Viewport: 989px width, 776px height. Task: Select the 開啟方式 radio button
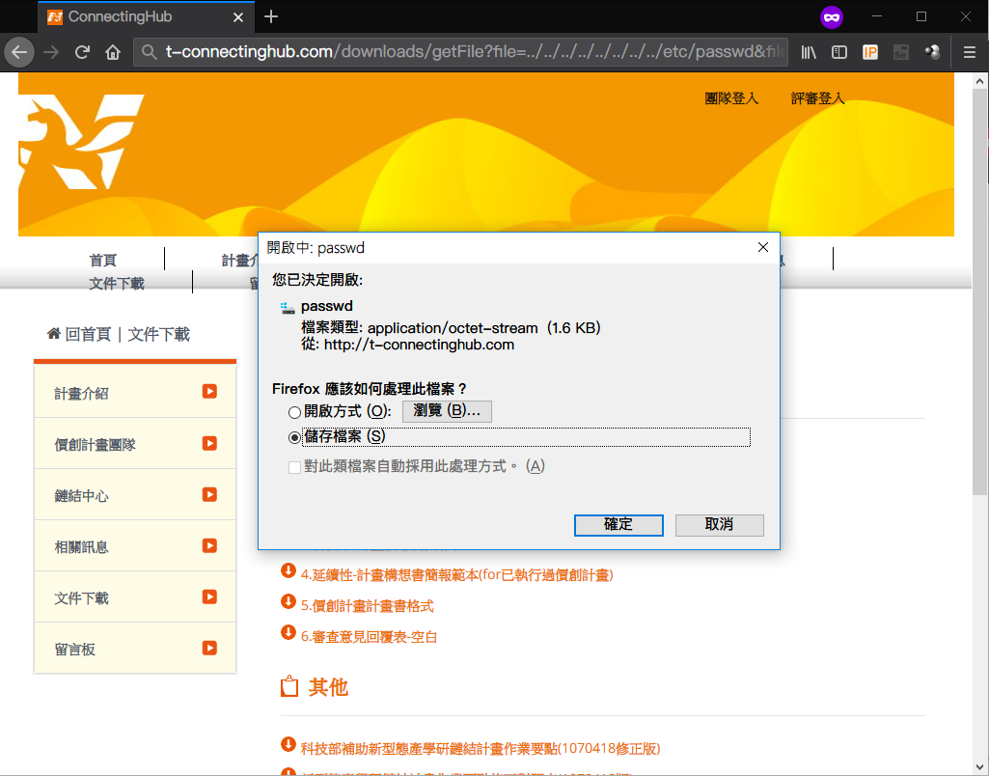point(294,412)
